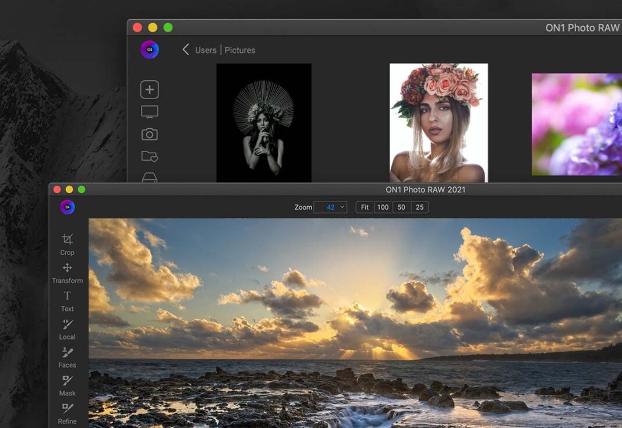The width and height of the screenshot is (622, 428).
Task: Pick the Mask tool
Action: (67, 381)
